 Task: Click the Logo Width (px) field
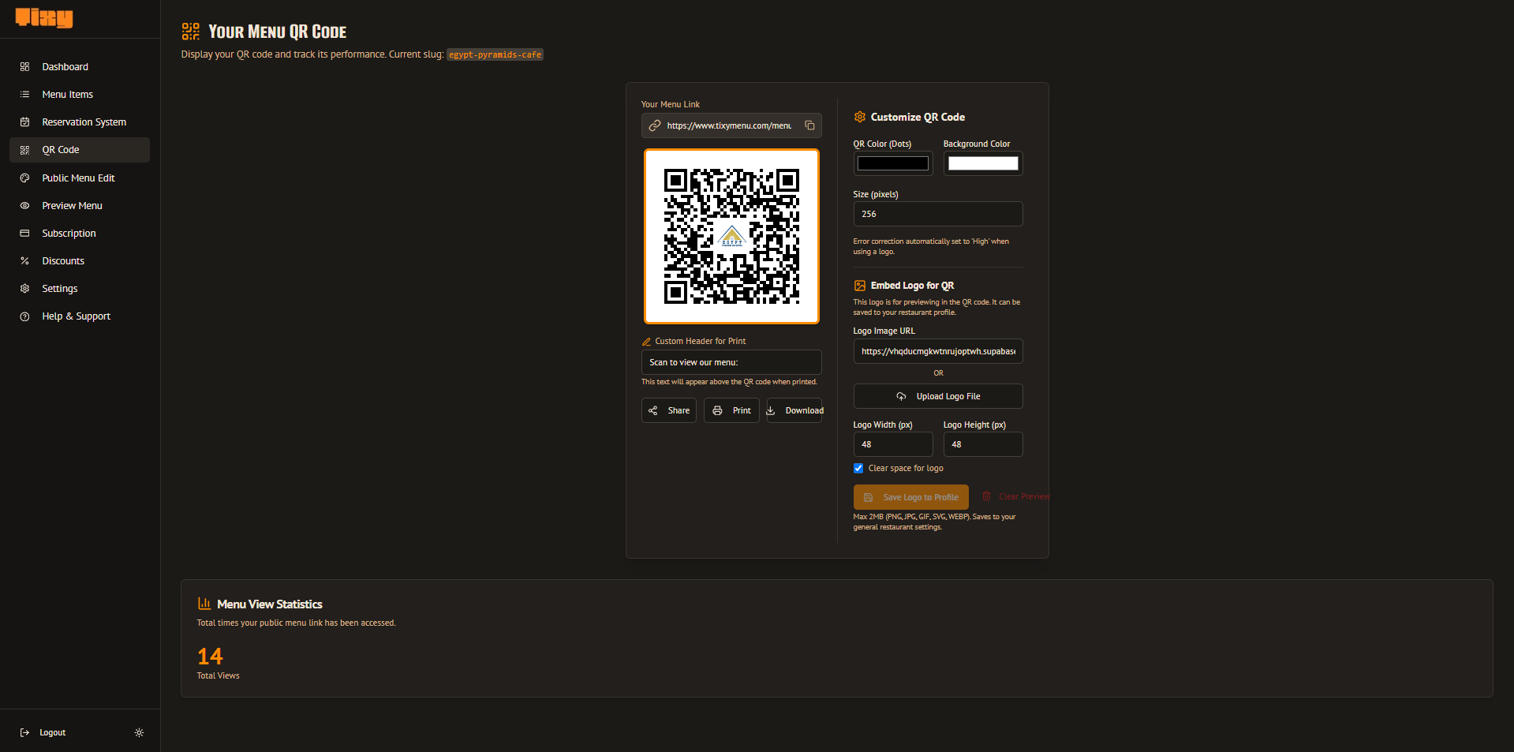click(893, 444)
